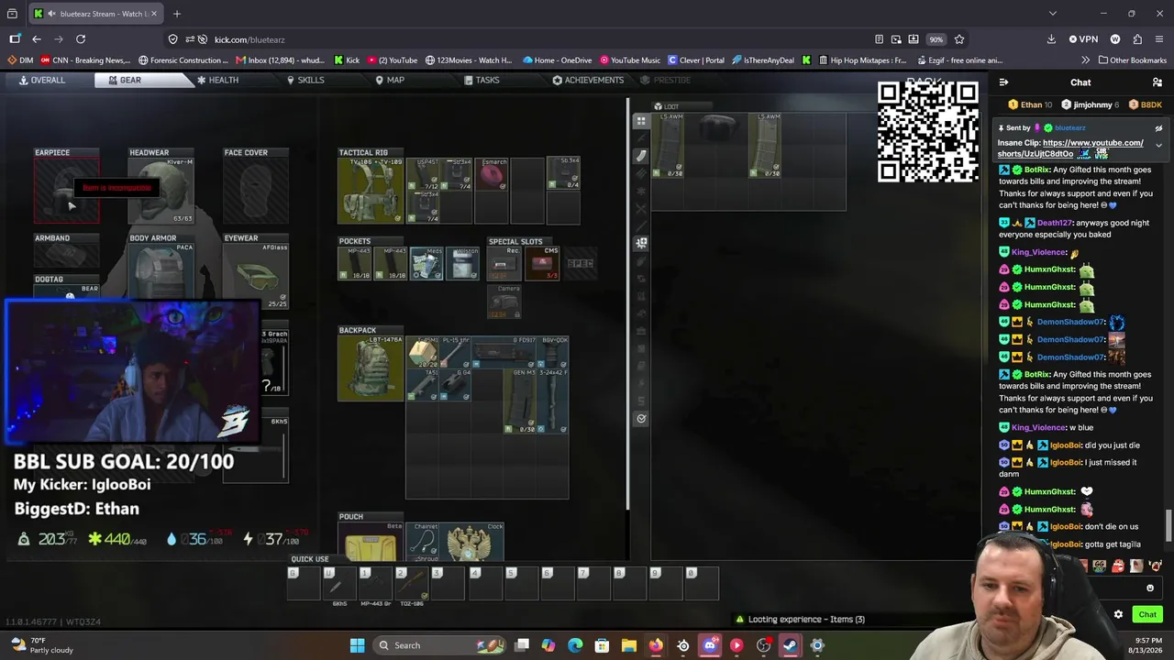The height and width of the screenshot is (660, 1174).
Task: Open Discord from the taskbar
Action: coord(710,645)
